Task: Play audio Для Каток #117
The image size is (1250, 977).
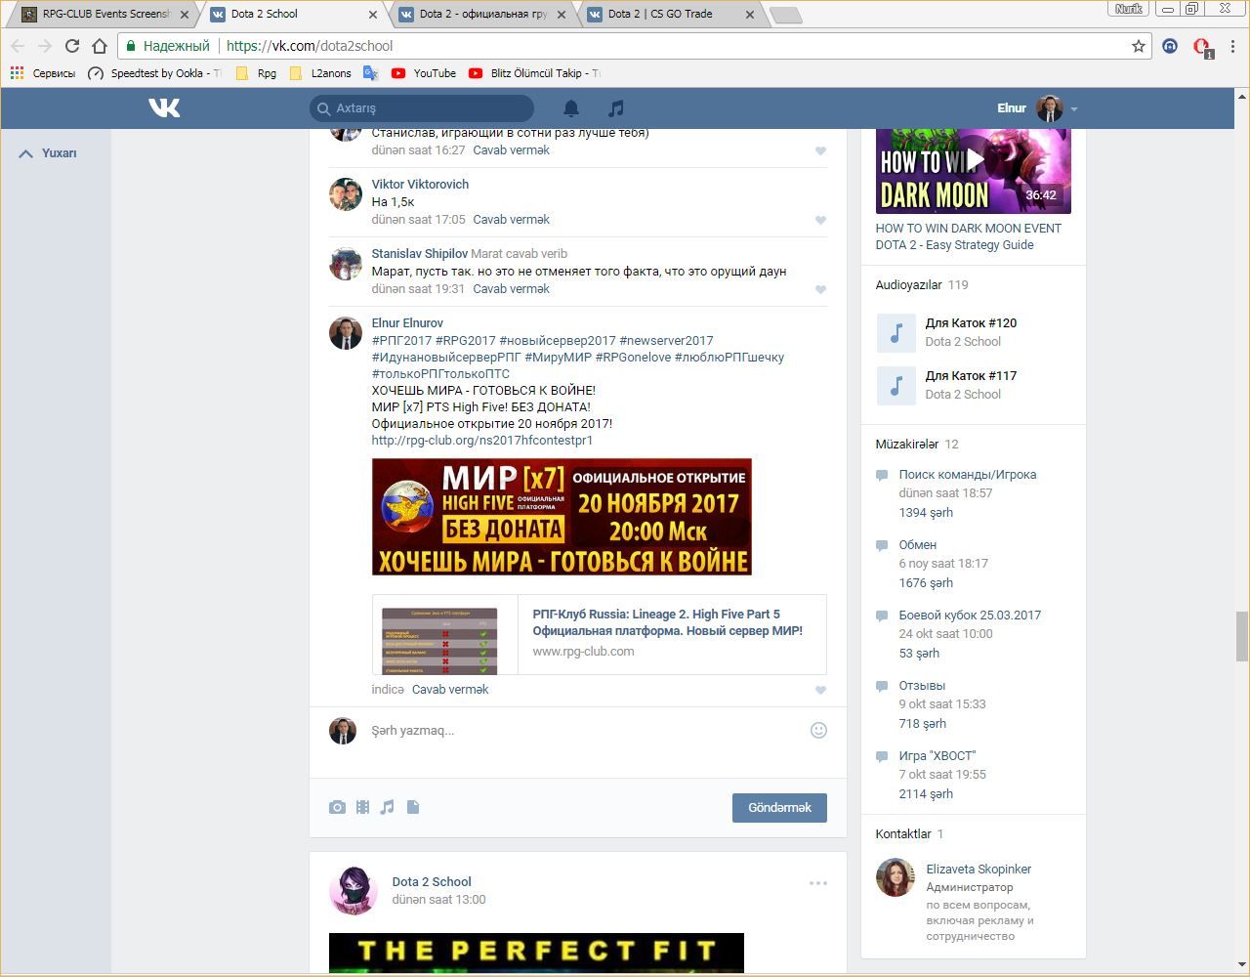Action: [x=896, y=385]
